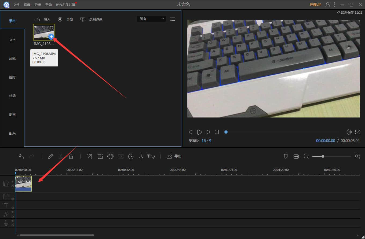
Task: Open the three-dot more options menu
Action: coord(335,5)
